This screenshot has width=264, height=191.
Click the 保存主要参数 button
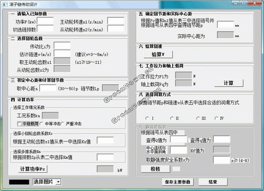[x=177, y=182]
